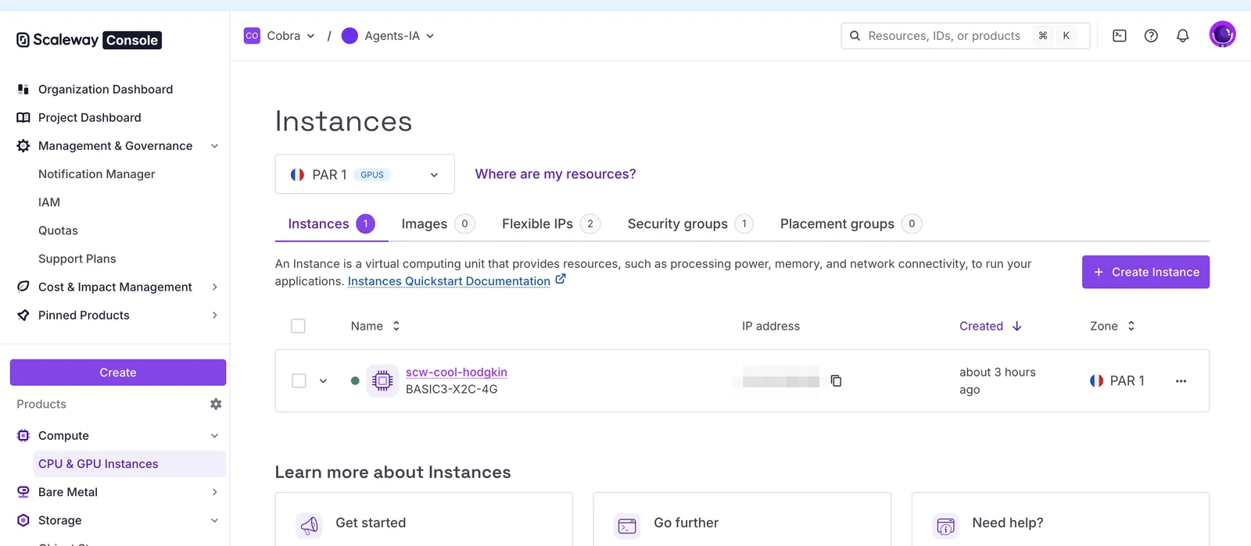Click the Agents-IA project purple circle icon
Viewport: 1251px width, 546px height.
click(x=349, y=36)
